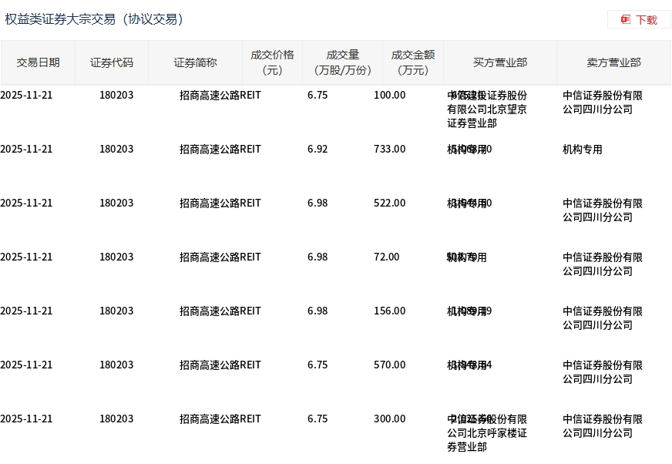Select date 2025-11-21 in the 100.00 row
672x464 pixels.
click(26, 96)
